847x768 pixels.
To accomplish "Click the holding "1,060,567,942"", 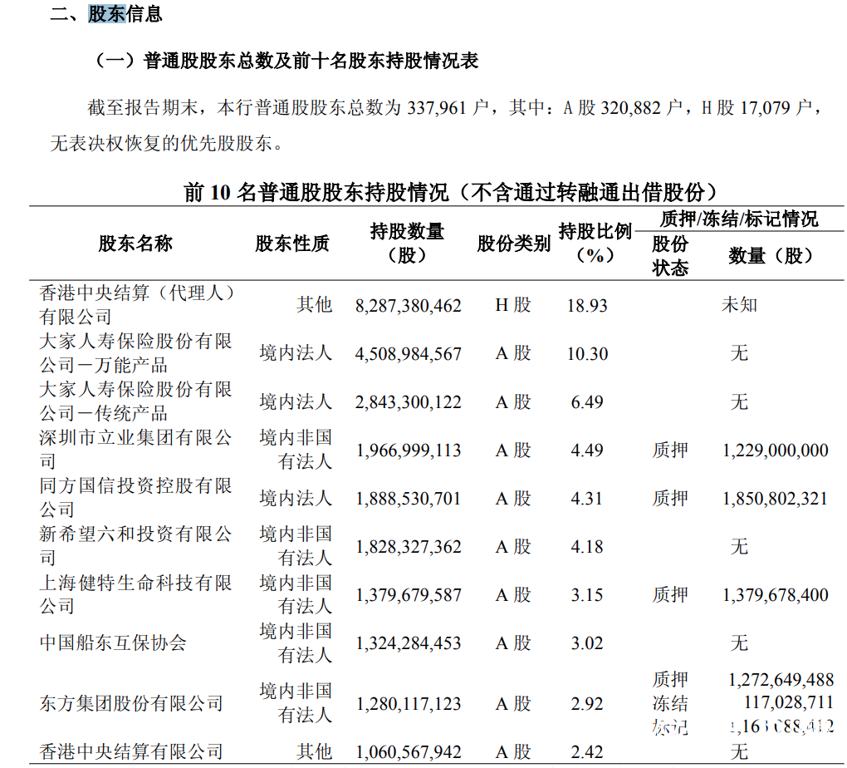I will point(409,752).
